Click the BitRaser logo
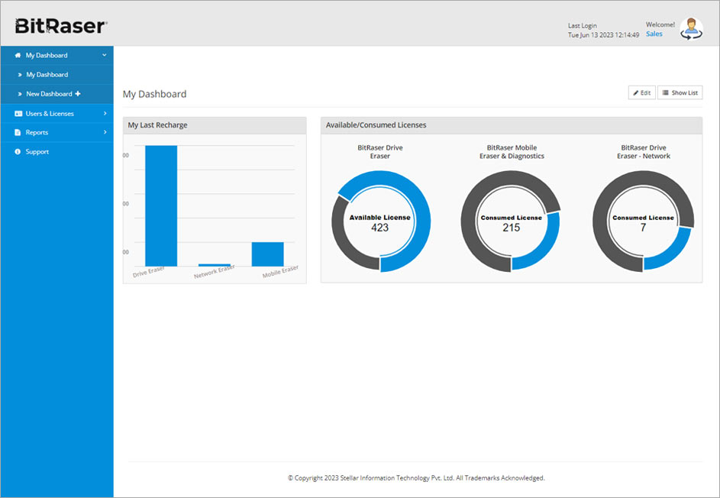Screen dimensions: 720x498 (61, 26)
